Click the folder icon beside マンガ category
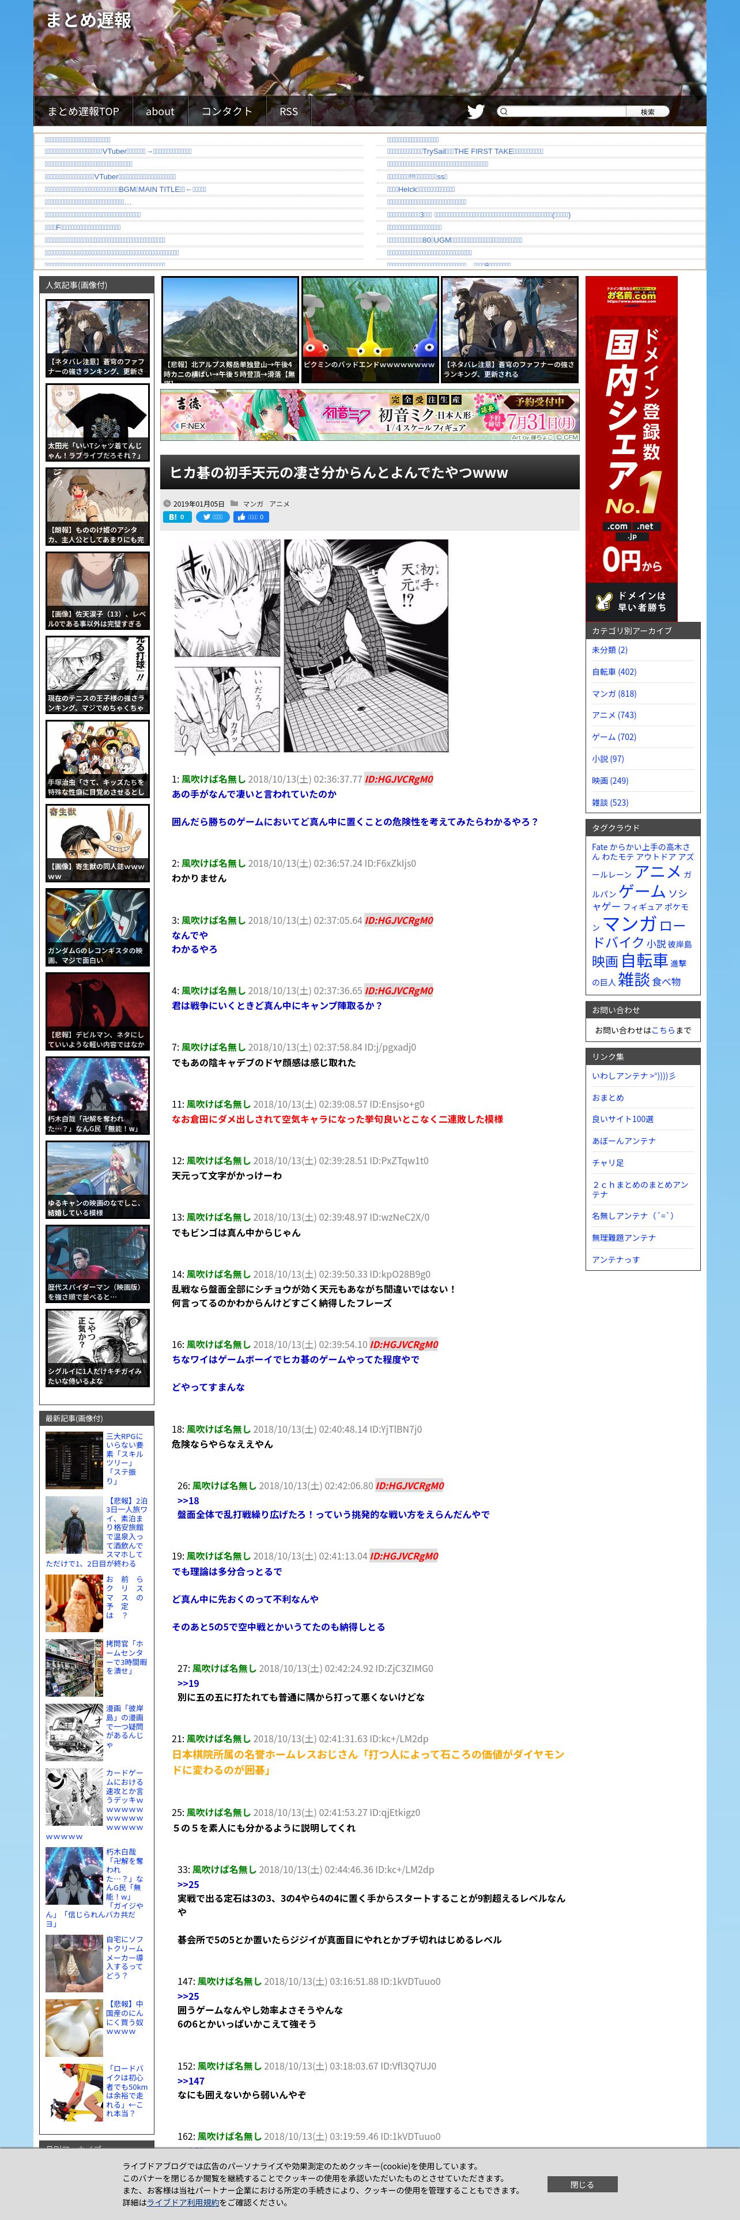The width and height of the screenshot is (740, 2220). (233, 503)
